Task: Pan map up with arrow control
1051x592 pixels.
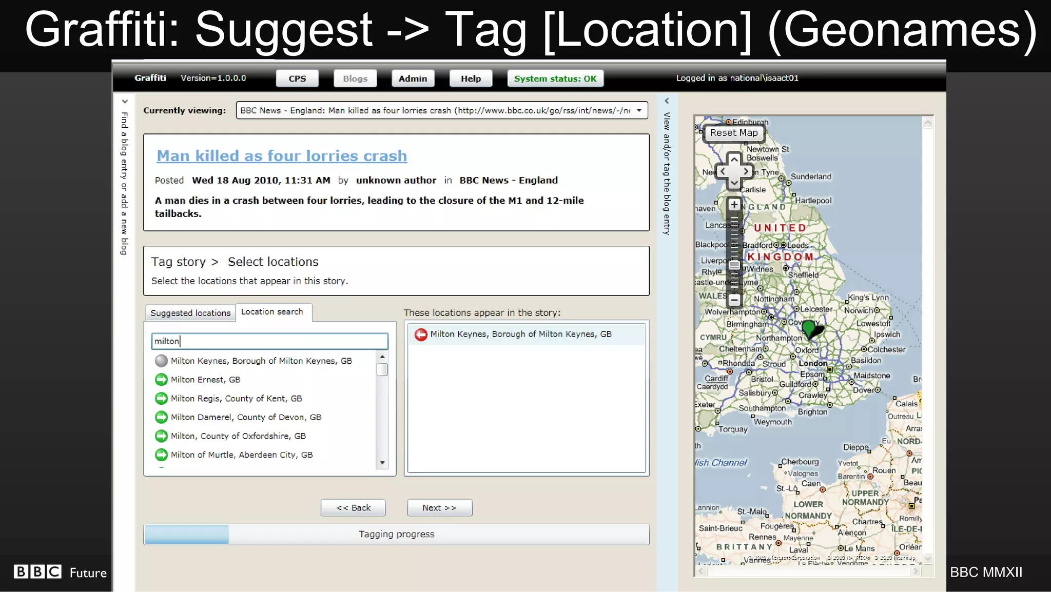Action: point(734,160)
